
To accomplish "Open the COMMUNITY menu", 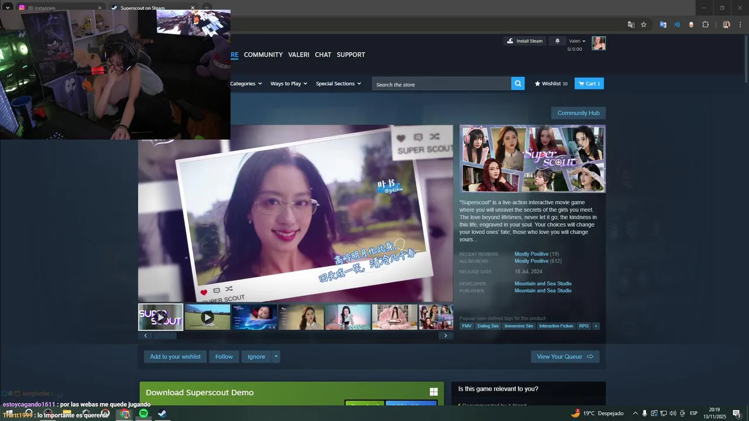I will 263,54.
